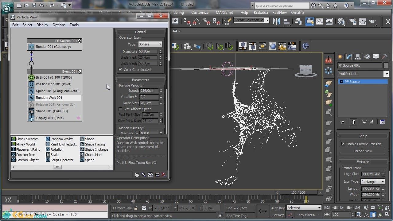Select the Position Icon 001 operator icon

pyautogui.click(x=31, y=84)
